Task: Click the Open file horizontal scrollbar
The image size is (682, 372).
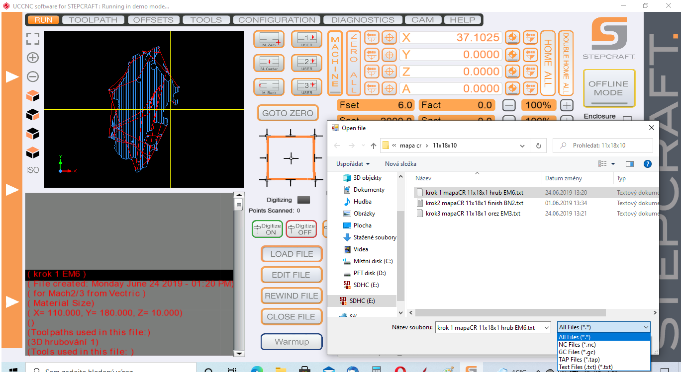Action: [x=510, y=313]
